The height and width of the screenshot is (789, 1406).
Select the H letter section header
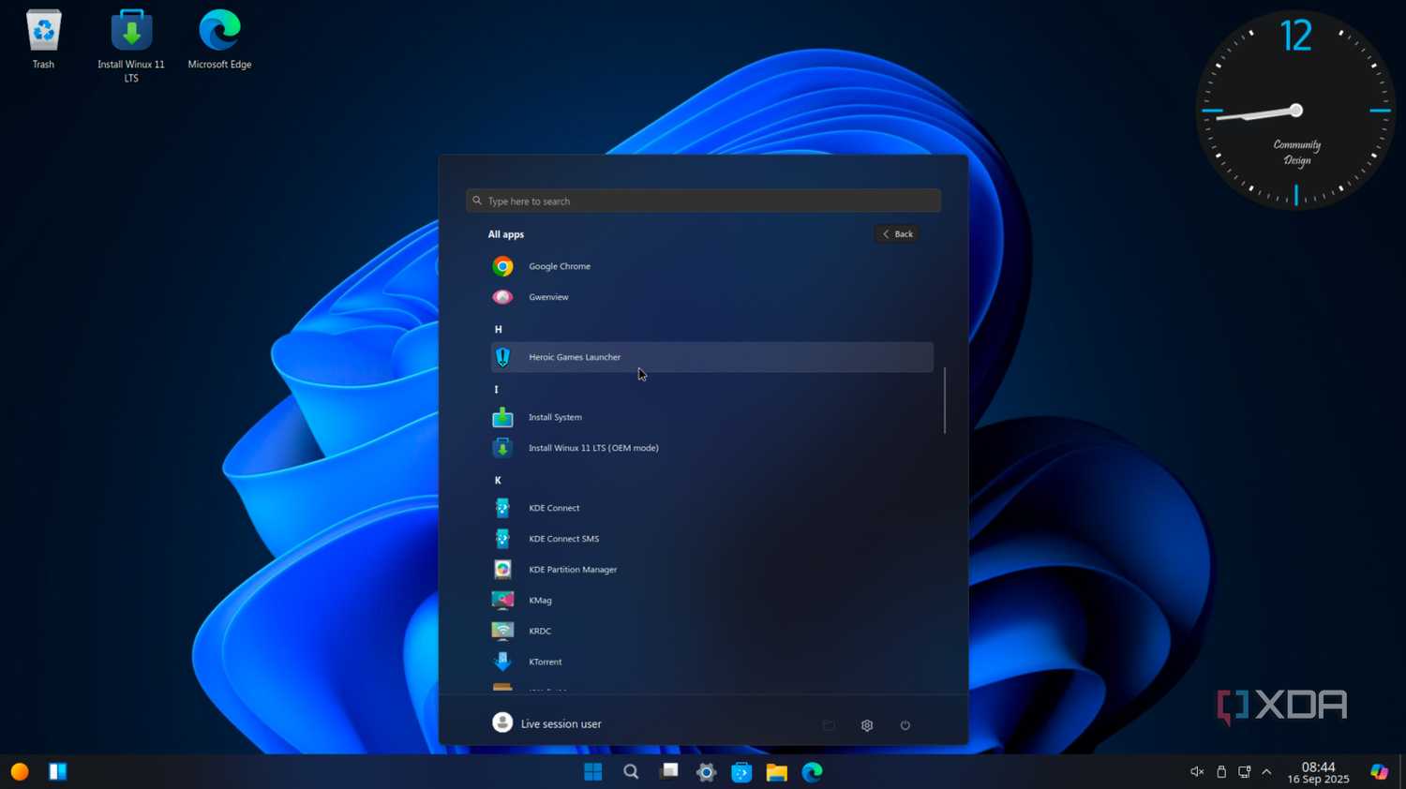498,330
